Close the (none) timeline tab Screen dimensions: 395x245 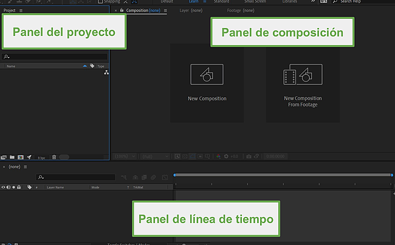tap(4, 167)
